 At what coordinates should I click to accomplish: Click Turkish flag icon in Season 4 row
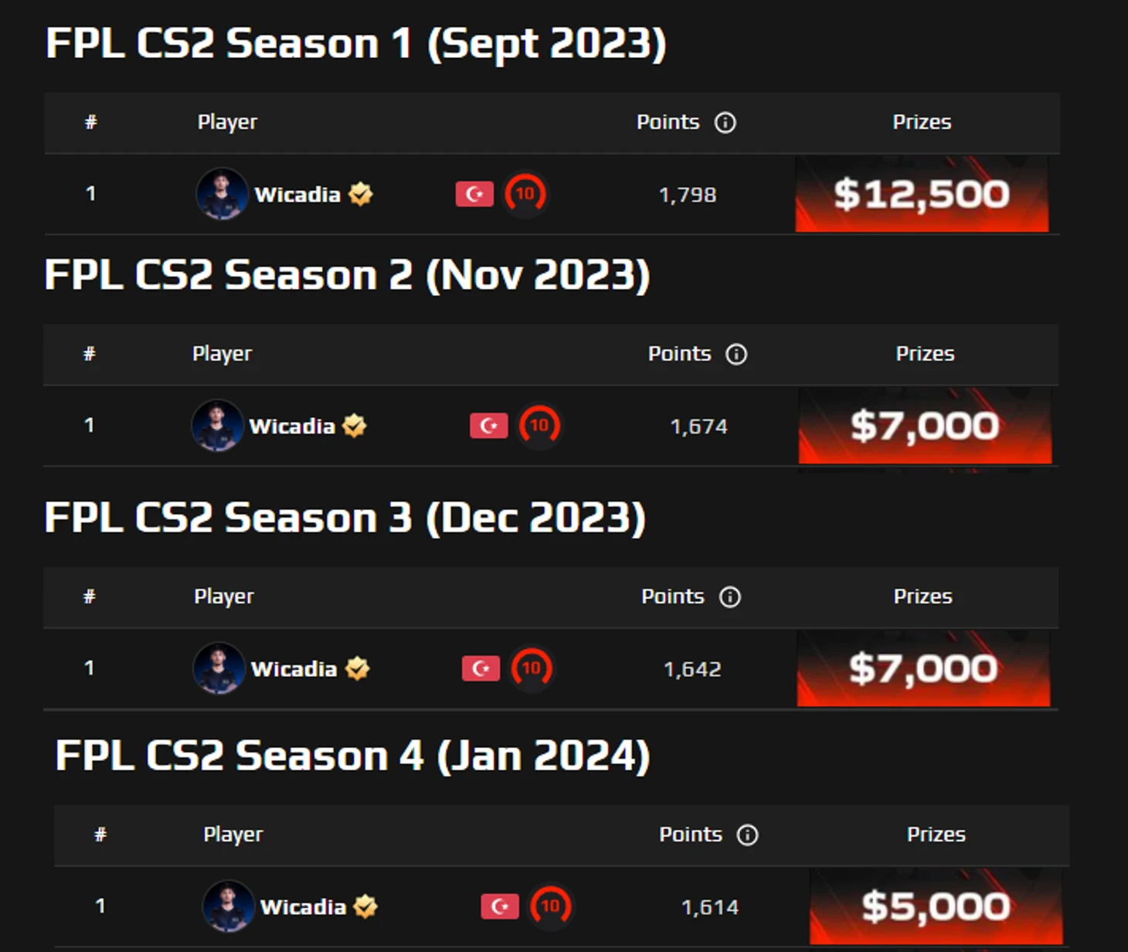tap(499, 906)
